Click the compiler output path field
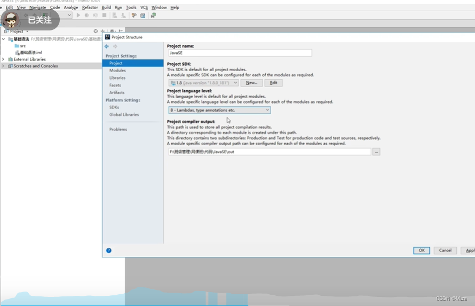Image resolution: width=475 pixels, height=306 pixels. [x=270, y=152]
